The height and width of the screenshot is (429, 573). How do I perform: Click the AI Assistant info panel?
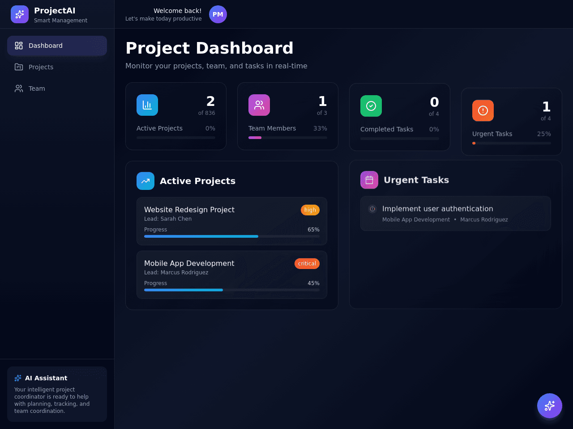[57, 394]
